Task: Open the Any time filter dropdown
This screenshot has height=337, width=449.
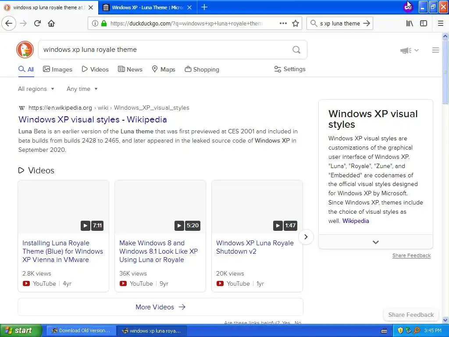Action: coord(82,89)
